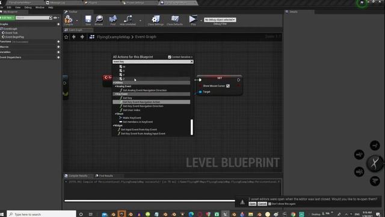The height and width of the screenshot is (217, 385).
Task: Select Get User Index action
Action: 131,110
